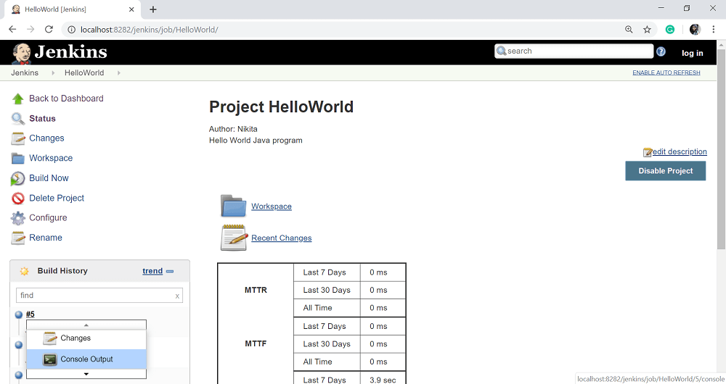Click the Recent Changes notepad icon
Screen dimensions: 726x384
tap(233, 238)
